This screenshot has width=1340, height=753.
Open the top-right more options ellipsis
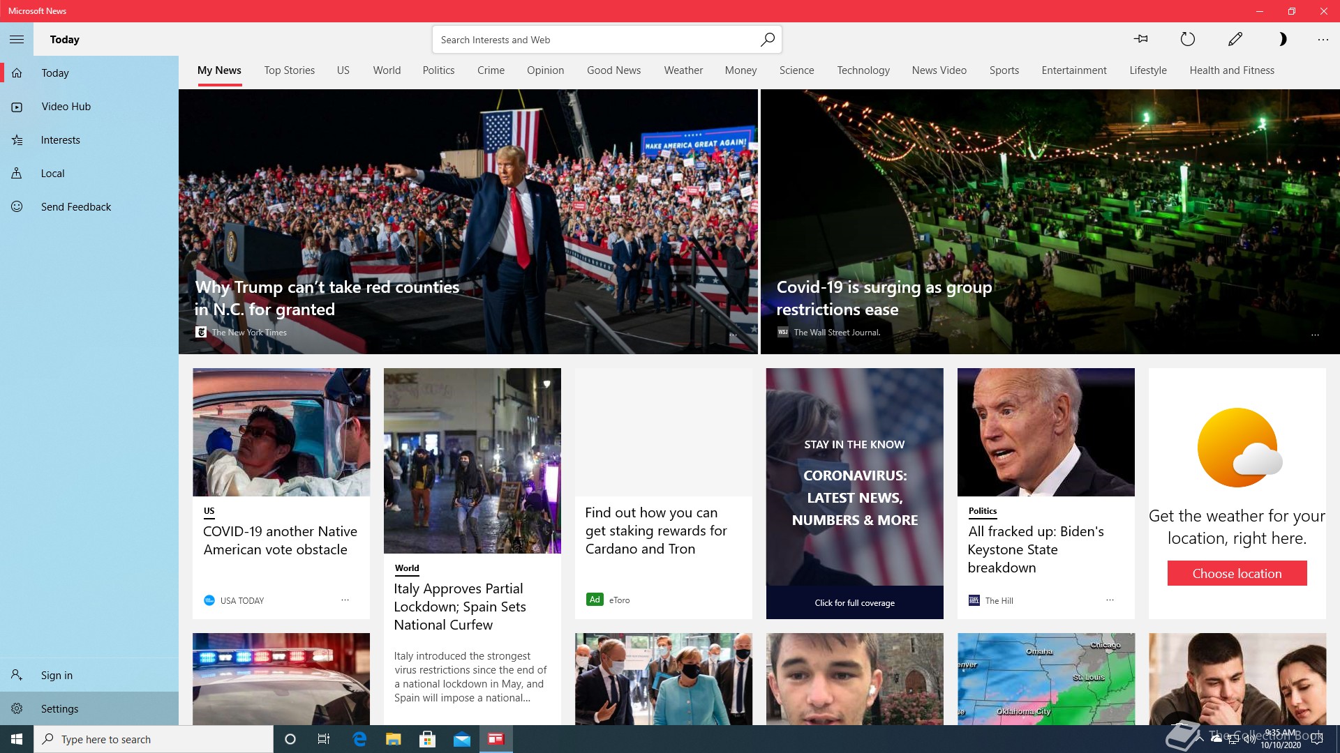(1323, 39)
